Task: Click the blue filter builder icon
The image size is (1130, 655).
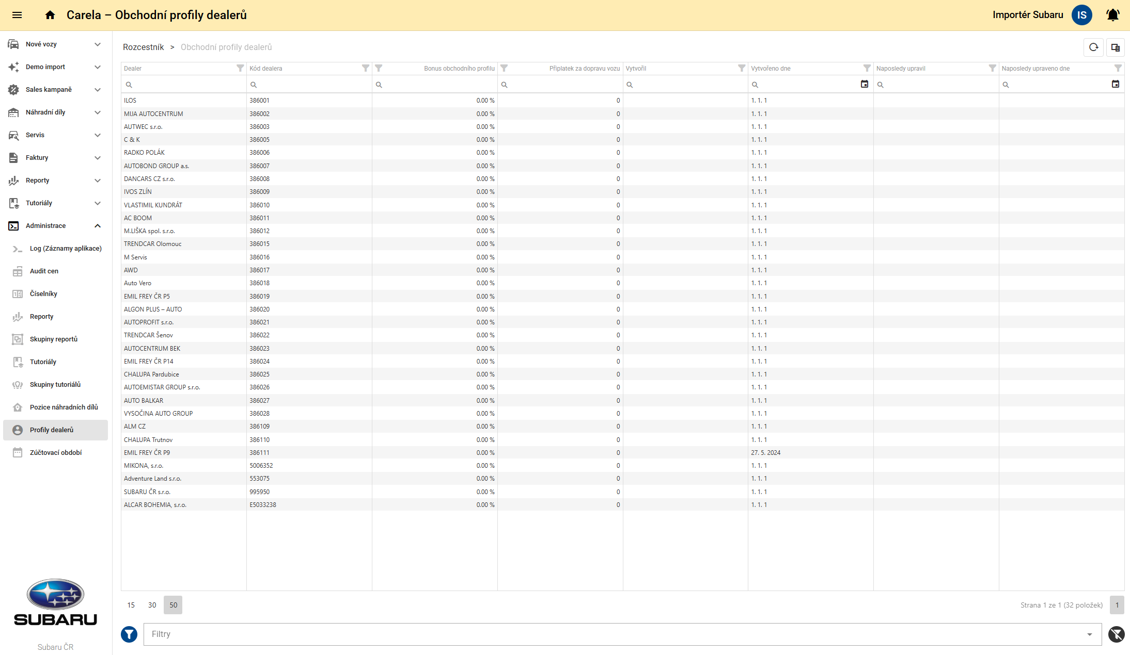Action: point(129,634)
